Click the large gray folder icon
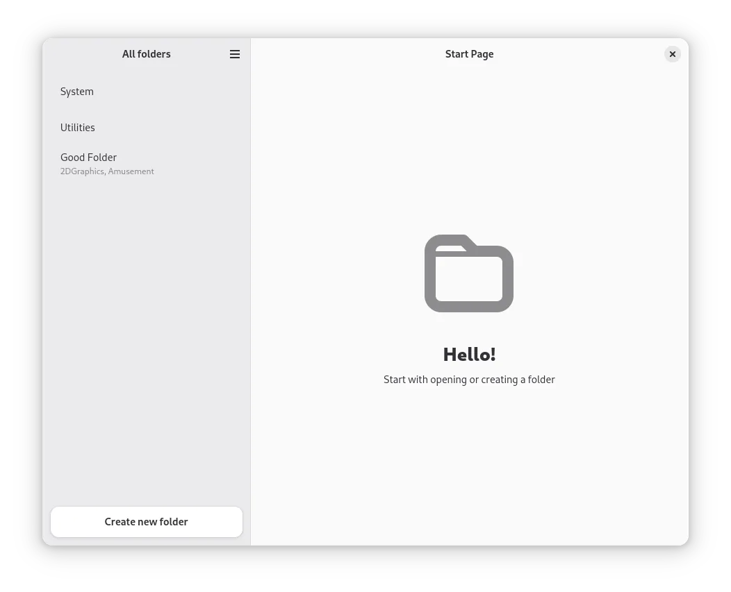The width and height of the screenshot is (731, 592). [469, 274]
